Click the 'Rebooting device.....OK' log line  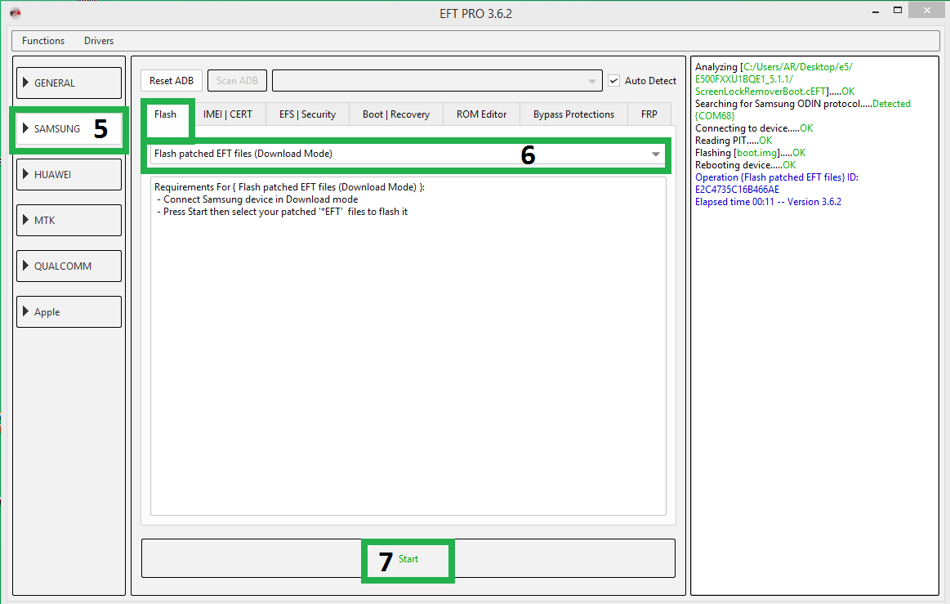coord(746,165)
